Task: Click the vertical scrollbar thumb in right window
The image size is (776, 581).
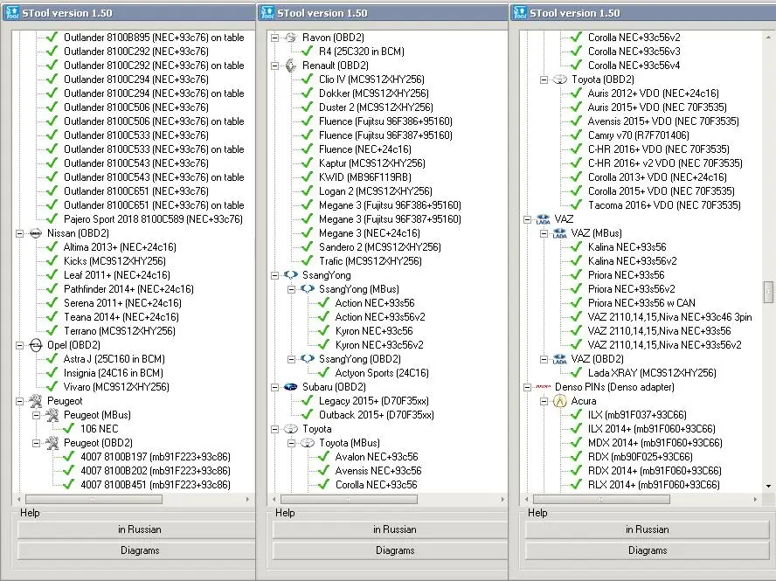Action: pos(768,292)
